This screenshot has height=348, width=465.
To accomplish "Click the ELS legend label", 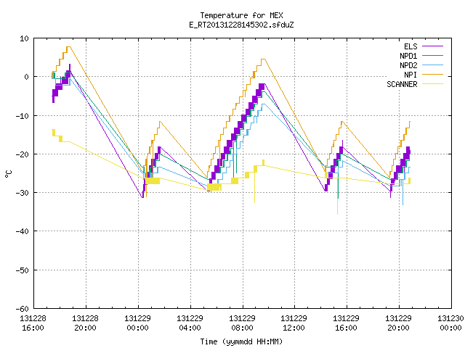I will pos(411,46).
